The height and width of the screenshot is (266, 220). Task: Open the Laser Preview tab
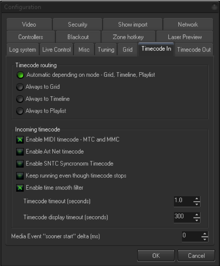(185, 37)
